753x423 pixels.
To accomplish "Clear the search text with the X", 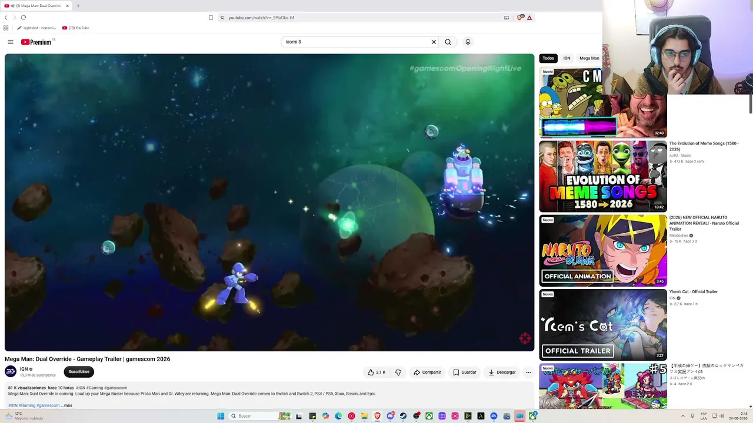I will (x=434, y=42).
